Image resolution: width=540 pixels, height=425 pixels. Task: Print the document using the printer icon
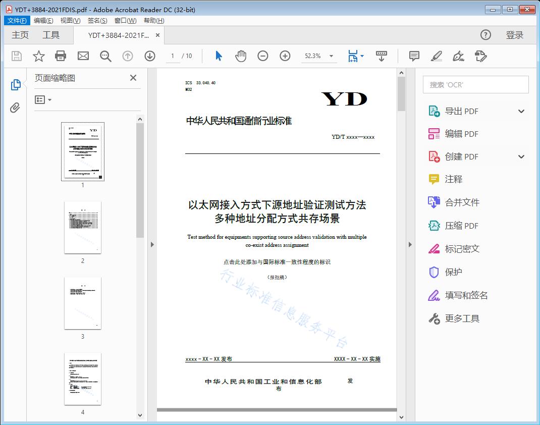pos(61,56)
